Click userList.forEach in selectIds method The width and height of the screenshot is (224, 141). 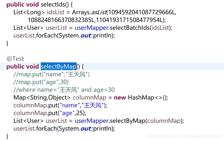pyautogui.click(x=64, y=36)
